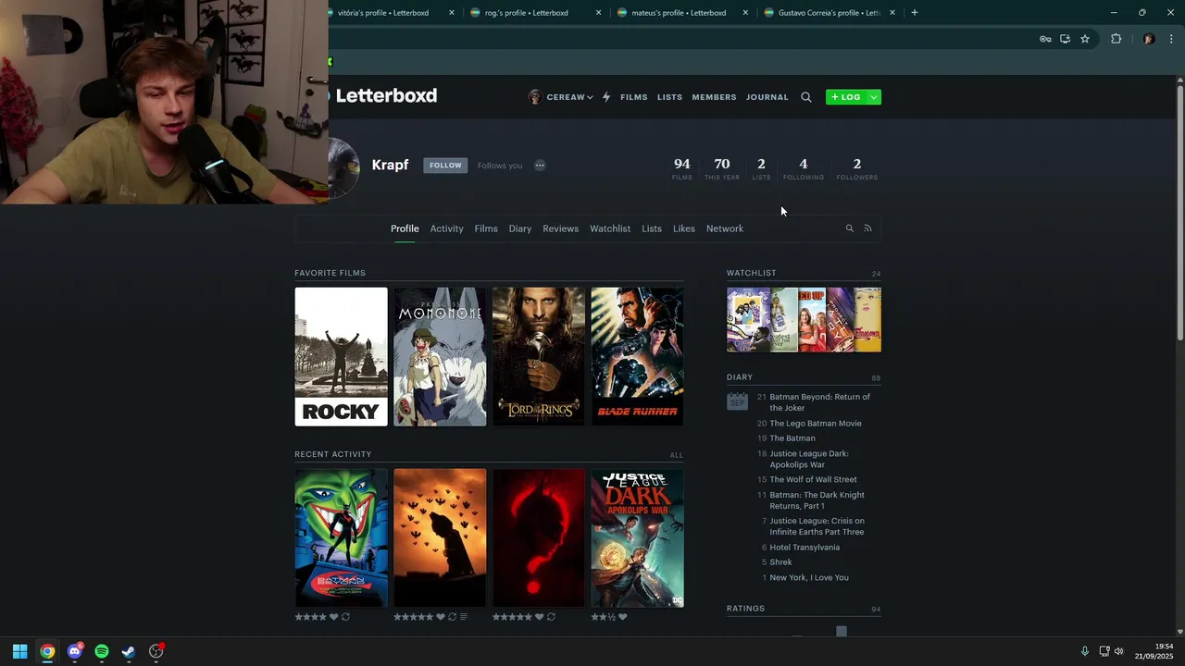This screenshot has height=666, width=1185.
Task: Open the Princess Mononoke poster
Action: (440, 357)
